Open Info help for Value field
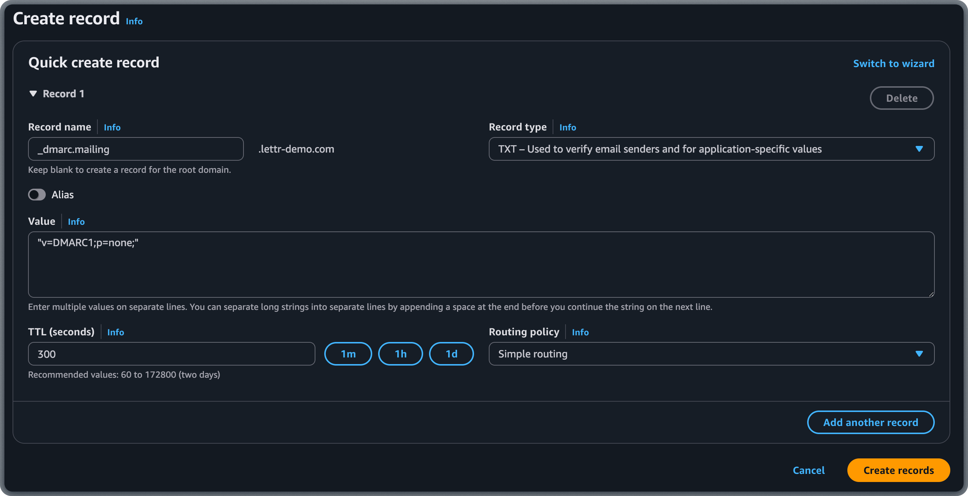The width and height of the screenshot is (968, 496). click(x=76, y=221)
